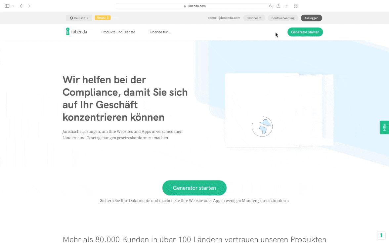389x243 pixels.
Task: Open Kontoverwaltung account settings
Action: click(283, 18)
